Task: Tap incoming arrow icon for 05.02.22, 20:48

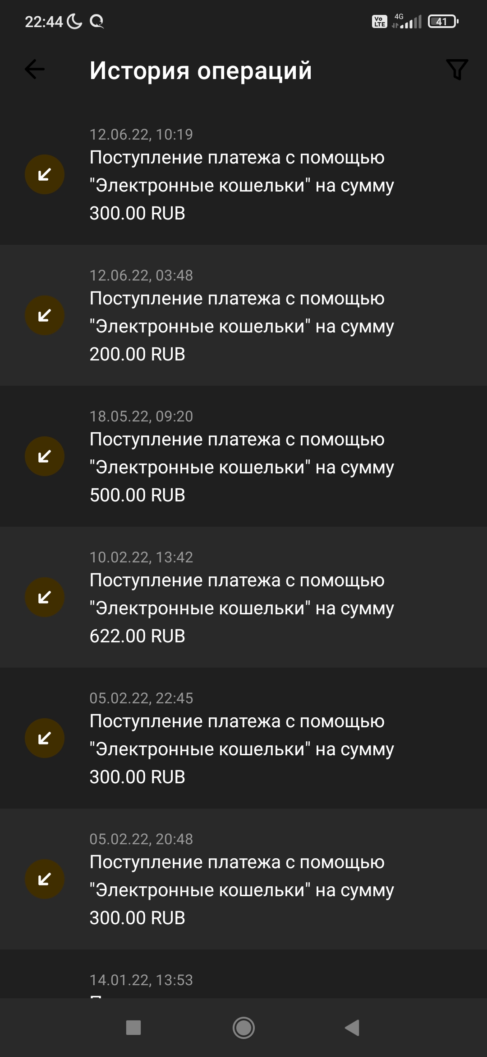Action: [x=45, y=879]
